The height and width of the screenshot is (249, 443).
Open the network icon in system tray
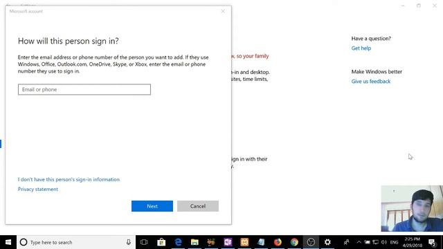375,242
